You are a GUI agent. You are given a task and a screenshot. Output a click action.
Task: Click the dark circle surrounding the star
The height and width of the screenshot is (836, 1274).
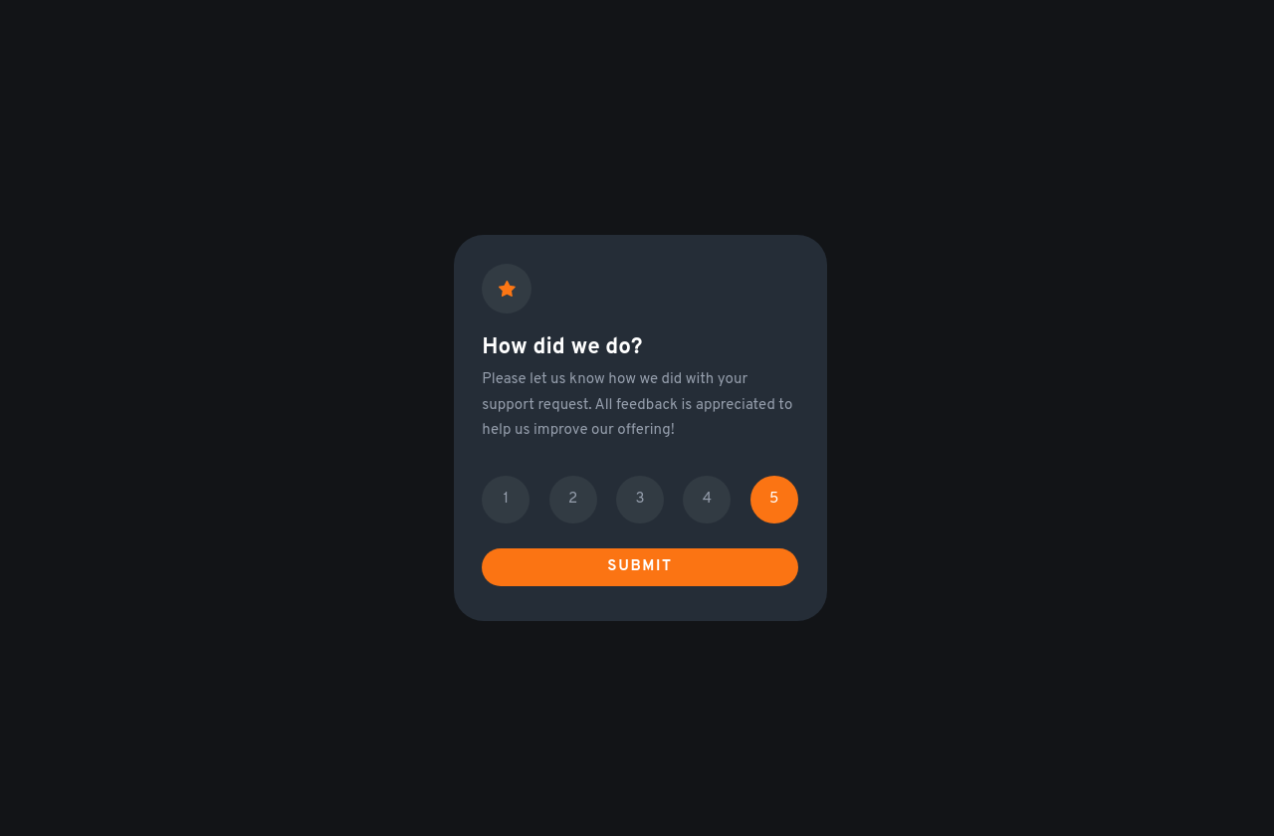point(507,289)
